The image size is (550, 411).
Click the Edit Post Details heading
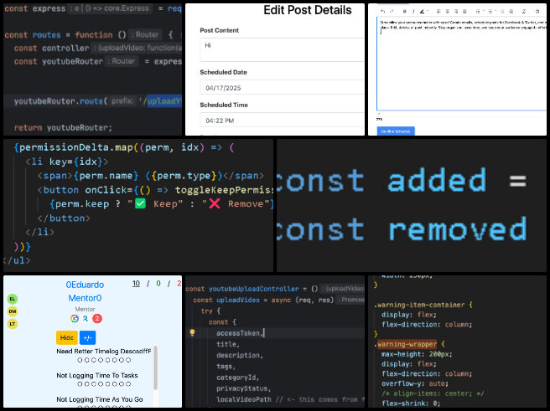[x=308, y=10]
